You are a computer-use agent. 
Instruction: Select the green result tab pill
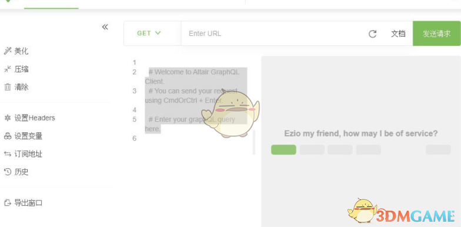click(x=283, y=149)
